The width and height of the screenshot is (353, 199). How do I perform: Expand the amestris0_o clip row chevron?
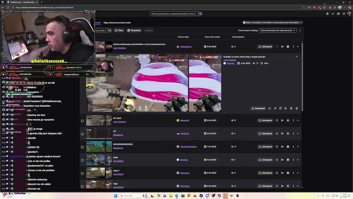point(298,47)
